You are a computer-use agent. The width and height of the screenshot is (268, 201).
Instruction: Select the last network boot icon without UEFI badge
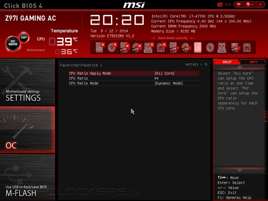(x=247, y=47)
